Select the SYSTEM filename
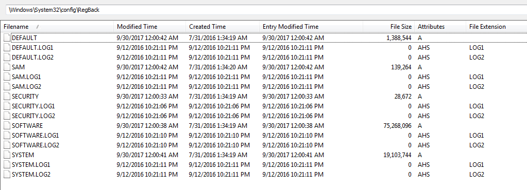Screen dimensions: 527x190 (23, 155)
